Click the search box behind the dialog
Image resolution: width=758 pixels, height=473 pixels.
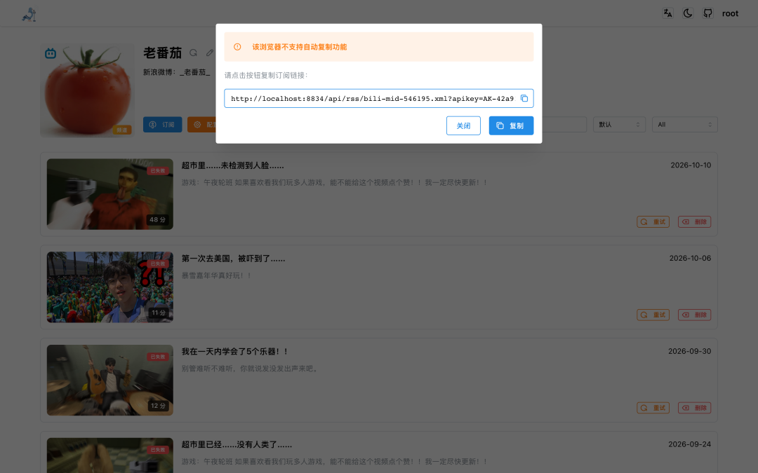tap(564, 125)
